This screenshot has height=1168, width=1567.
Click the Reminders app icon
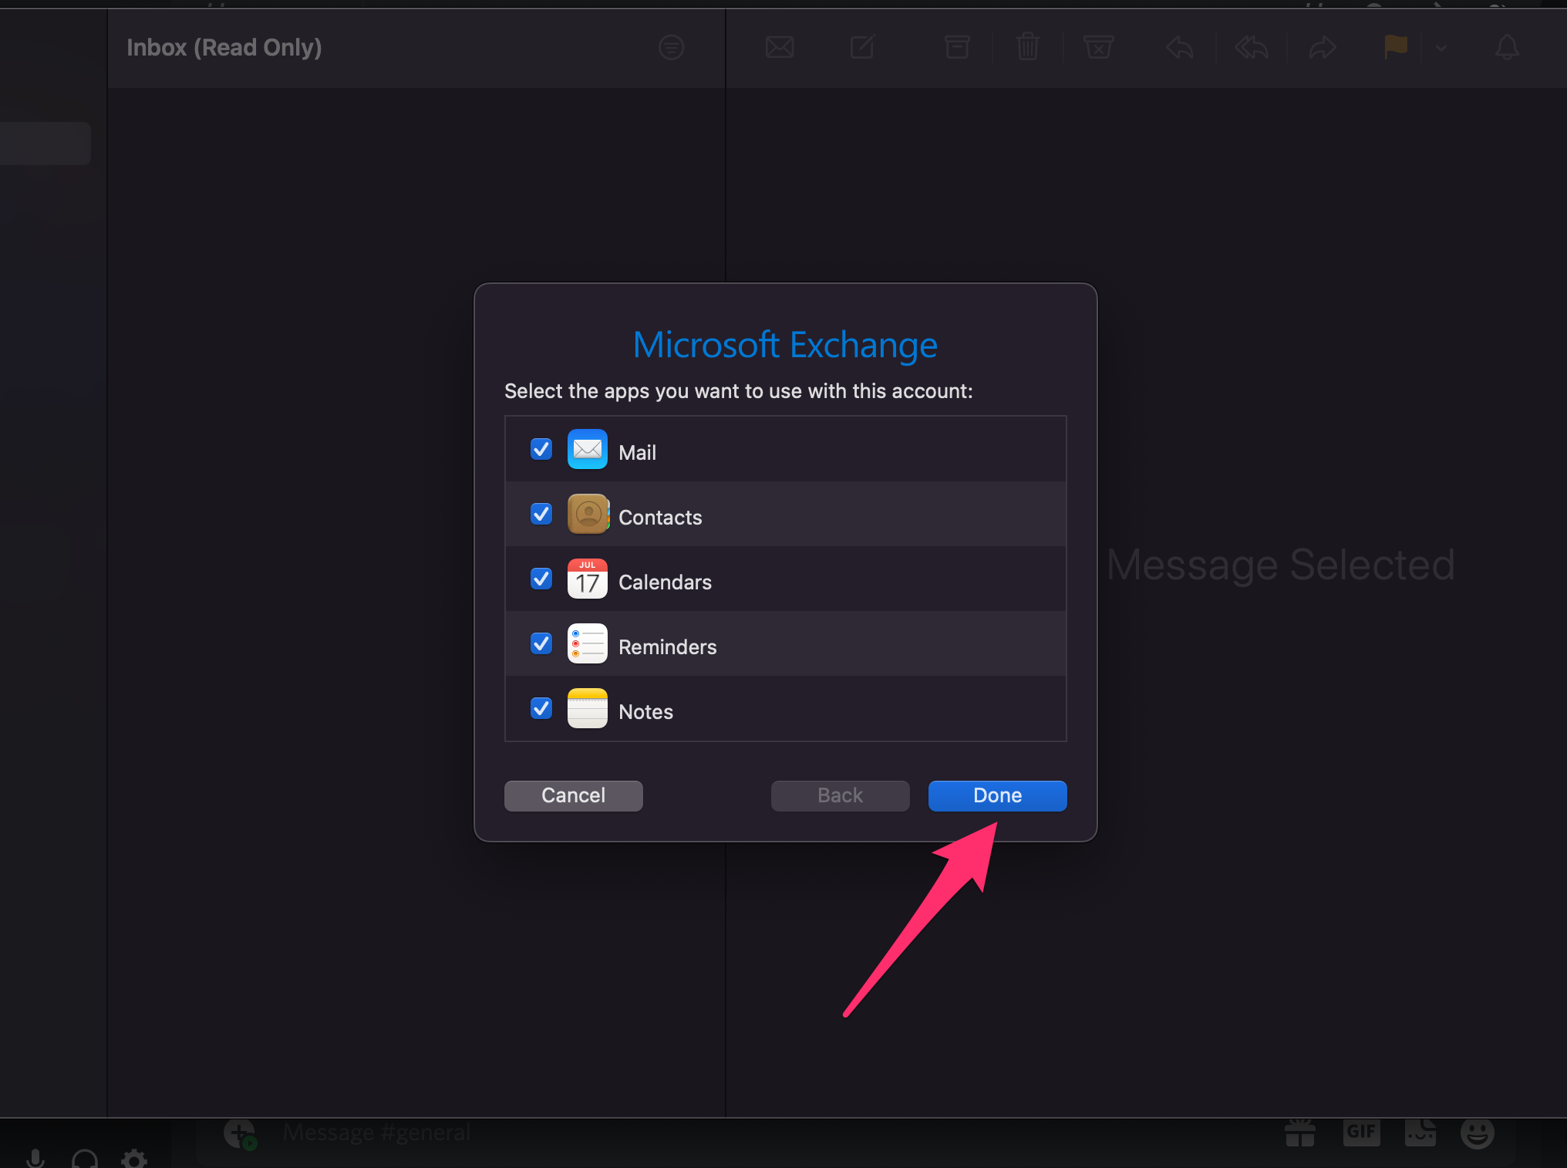pyautogui.click(x=588, y=643)
